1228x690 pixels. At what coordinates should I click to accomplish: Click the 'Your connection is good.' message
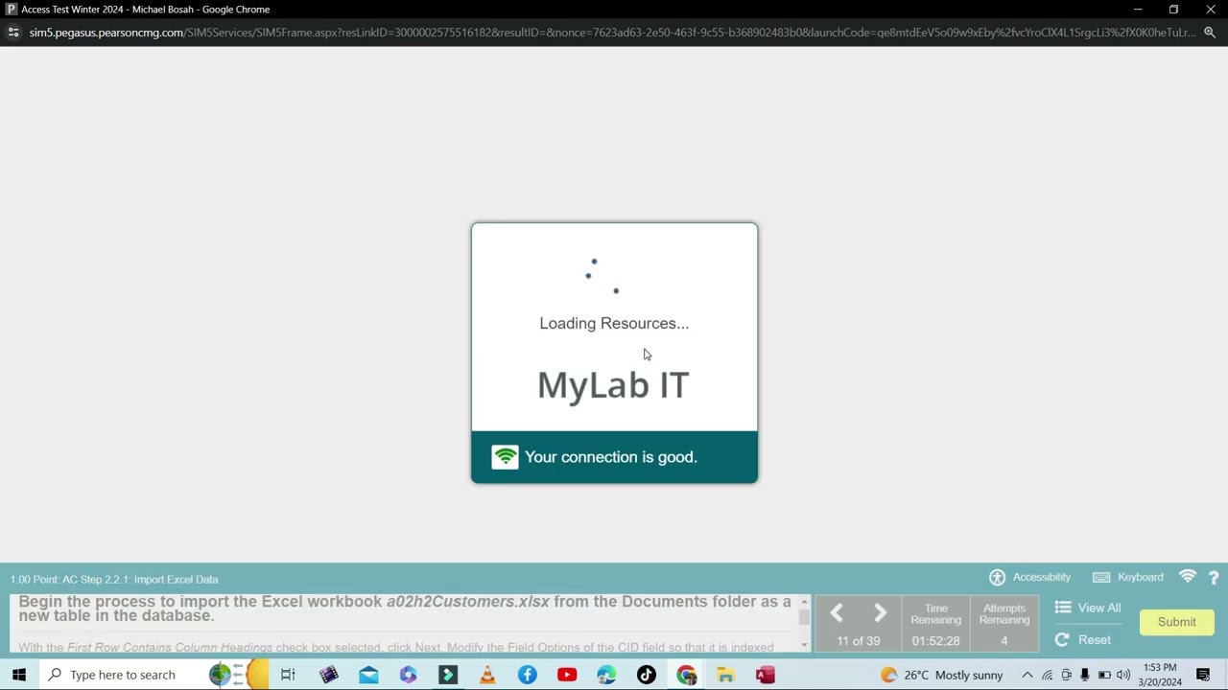pyautogui.click(x=611, y=457)
